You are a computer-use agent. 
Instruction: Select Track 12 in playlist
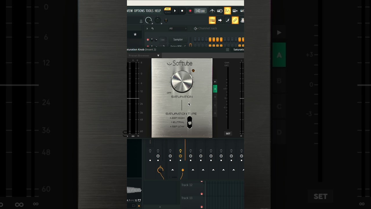pyautogui.click(x=187, y=185)
